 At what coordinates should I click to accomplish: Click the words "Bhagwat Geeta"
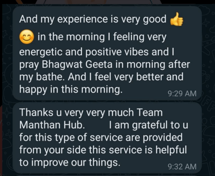77,64
